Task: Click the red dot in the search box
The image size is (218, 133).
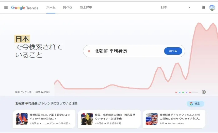Action: (89, 51)
